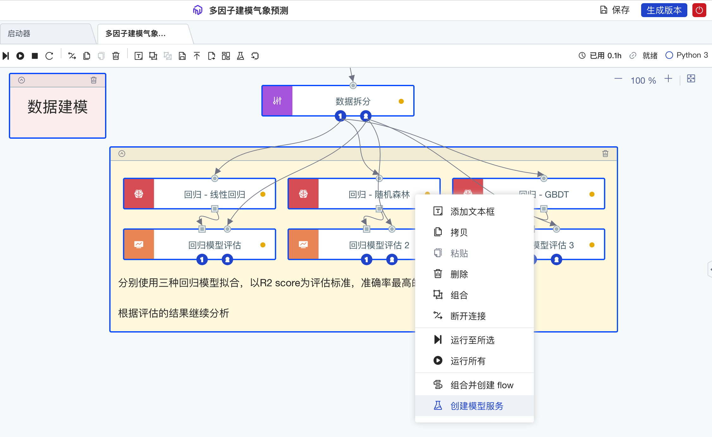712x437 pixels.
Task: Select the 数据拆分 node
Action: click(338, 101)
